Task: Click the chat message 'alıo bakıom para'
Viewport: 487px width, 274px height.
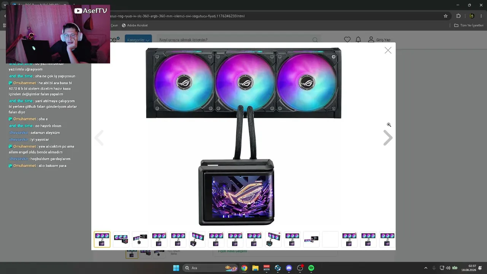Action: [53, 166]
